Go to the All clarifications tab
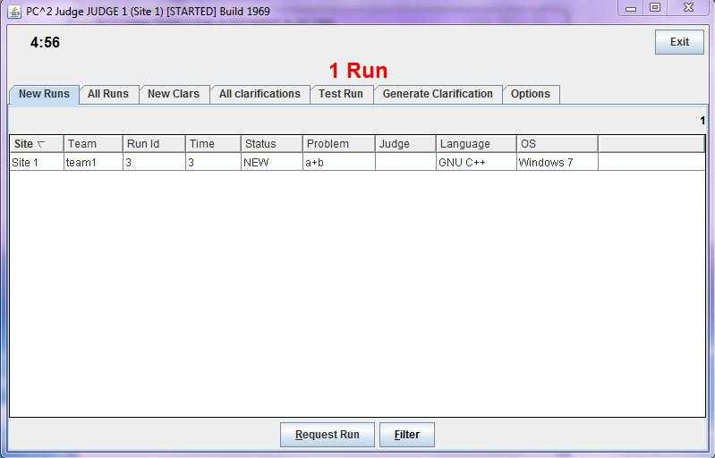 (260, 94)
